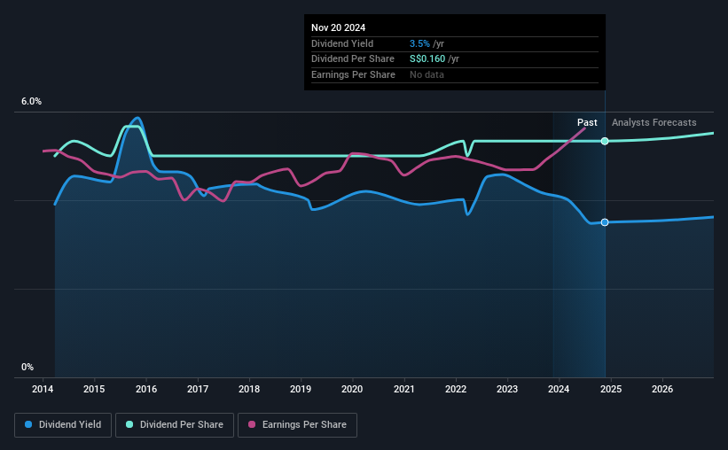
Task: Click the teal data point marker at Nov 2024
Action: tap(605, 141)
